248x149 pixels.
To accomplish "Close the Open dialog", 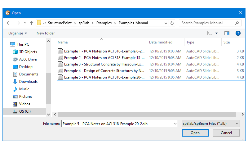I will [x=241, y=13].
